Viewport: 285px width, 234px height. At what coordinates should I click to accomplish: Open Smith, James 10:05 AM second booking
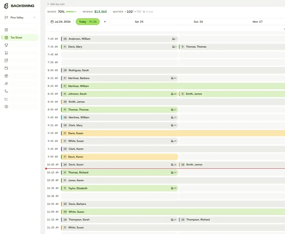pyautogui.click(x=232, y=165)
